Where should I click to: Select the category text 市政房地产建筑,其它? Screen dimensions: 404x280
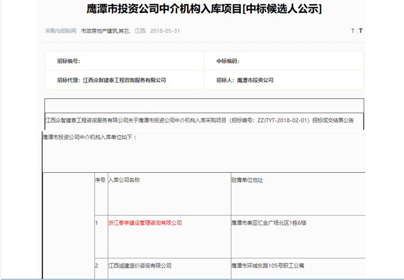coord(105,31)
